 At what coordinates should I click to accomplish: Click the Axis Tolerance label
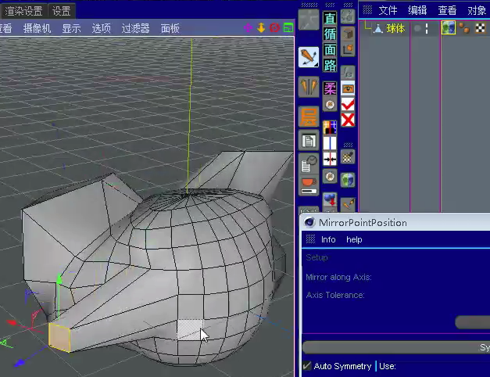[x=335, y=295]
